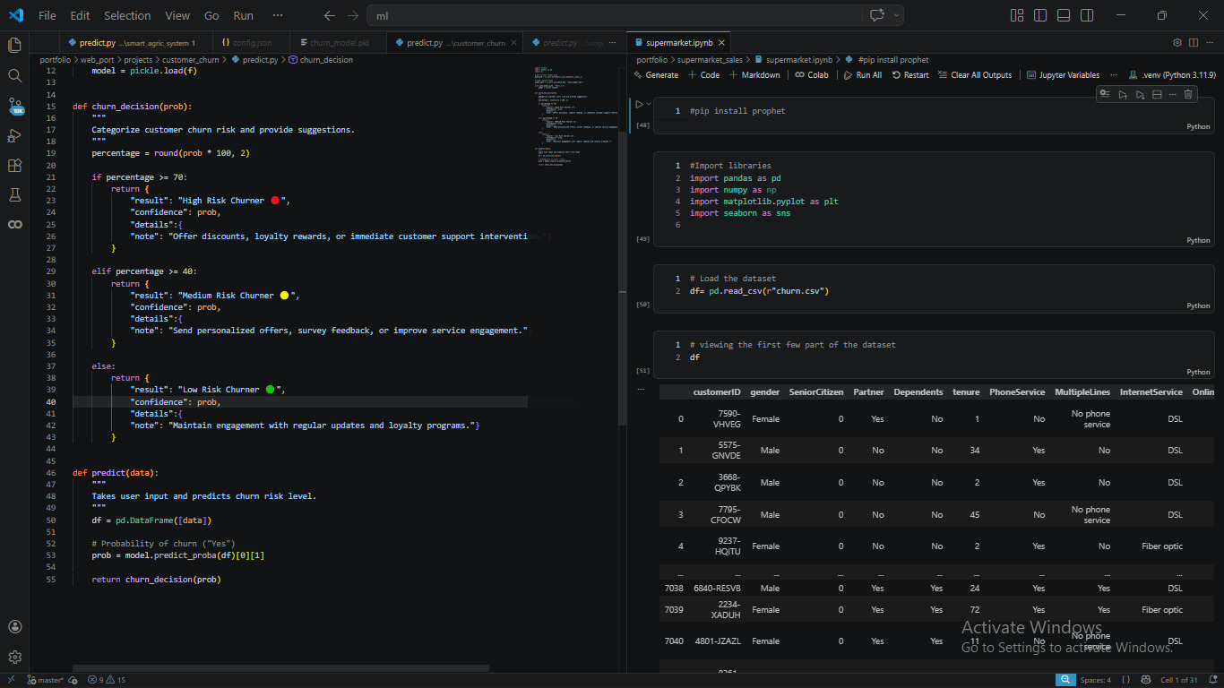The width and height of the screenshot is (1224, 688).
Task: Select the .venv Python 3.11.9 kernel picker
Action: pyautogui.click(x=1172, y=75)
